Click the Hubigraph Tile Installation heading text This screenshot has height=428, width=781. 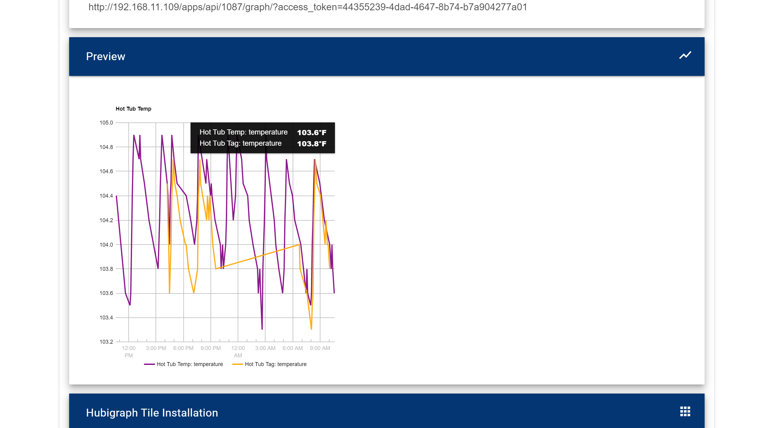(152, 413)
